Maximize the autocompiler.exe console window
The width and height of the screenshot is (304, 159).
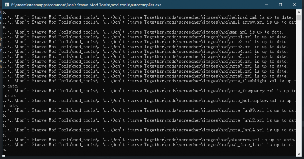pyautogui.click(x=280, y=5)
